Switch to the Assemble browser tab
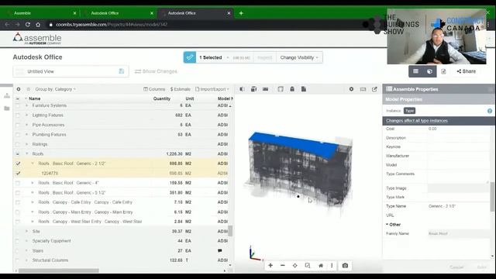The width and height of the screenshot is (496, 279). tap(41, 13)
